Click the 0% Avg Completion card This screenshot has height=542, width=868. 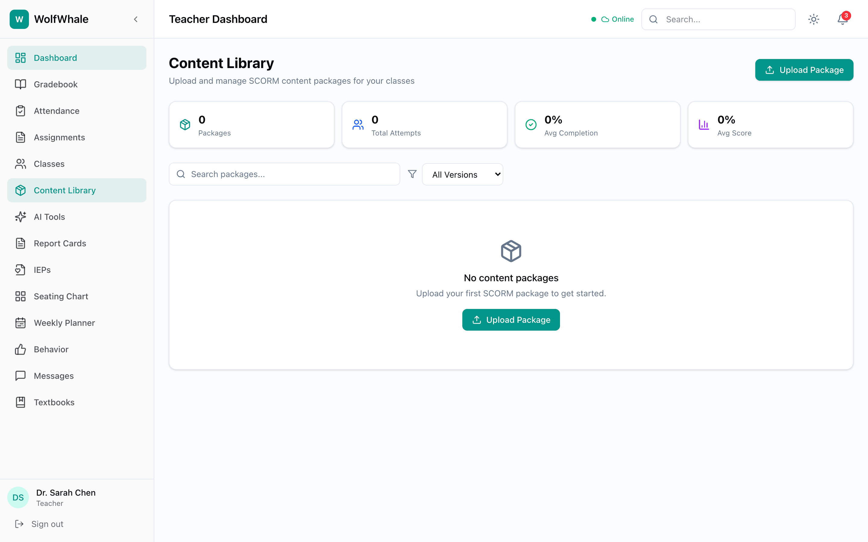(x=597, y=124)
